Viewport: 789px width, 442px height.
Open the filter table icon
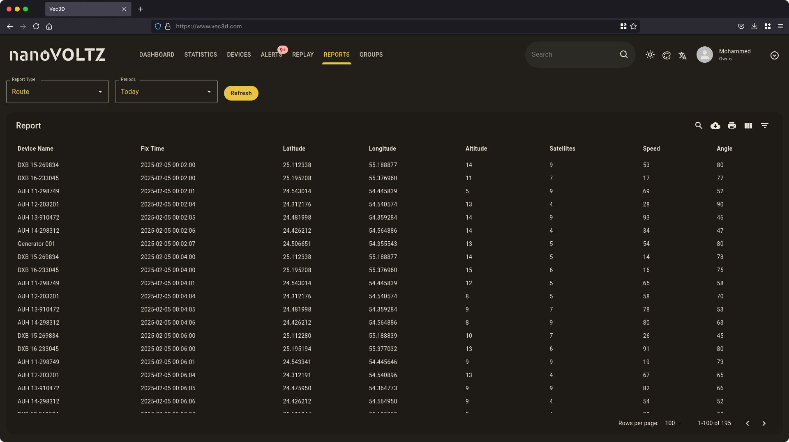(764, 126)
